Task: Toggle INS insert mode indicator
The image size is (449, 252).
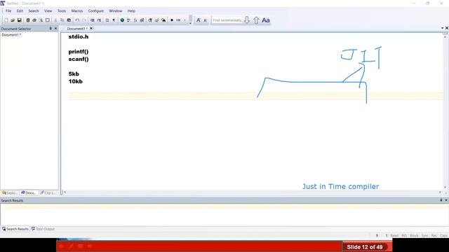Action: coord(404,235)
